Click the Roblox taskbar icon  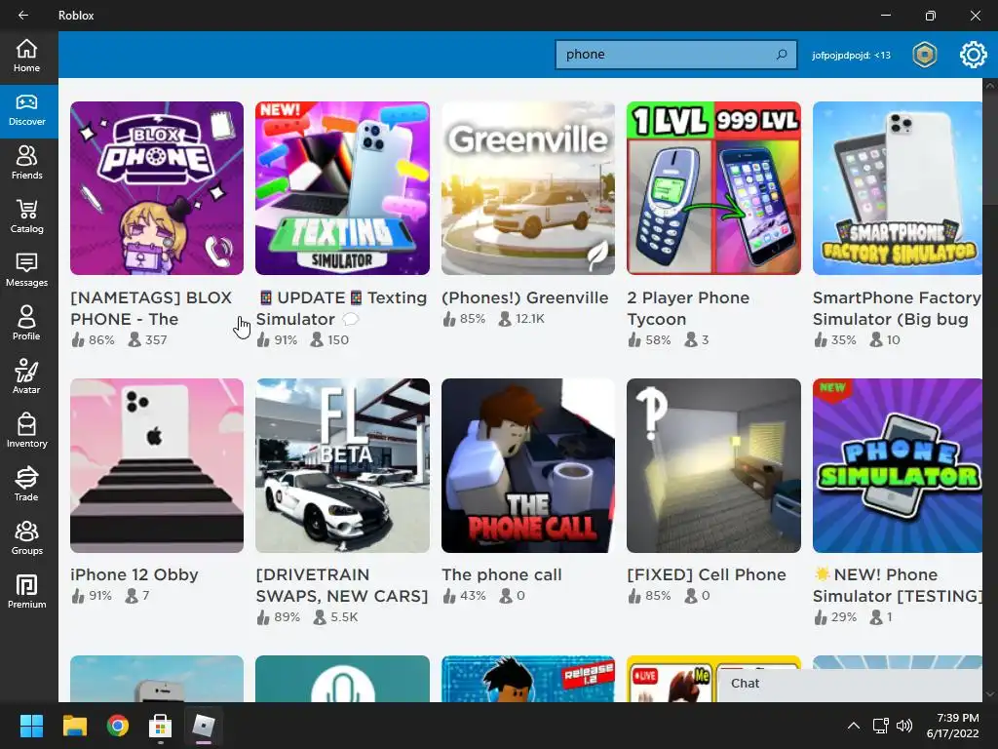coord(204,726)
